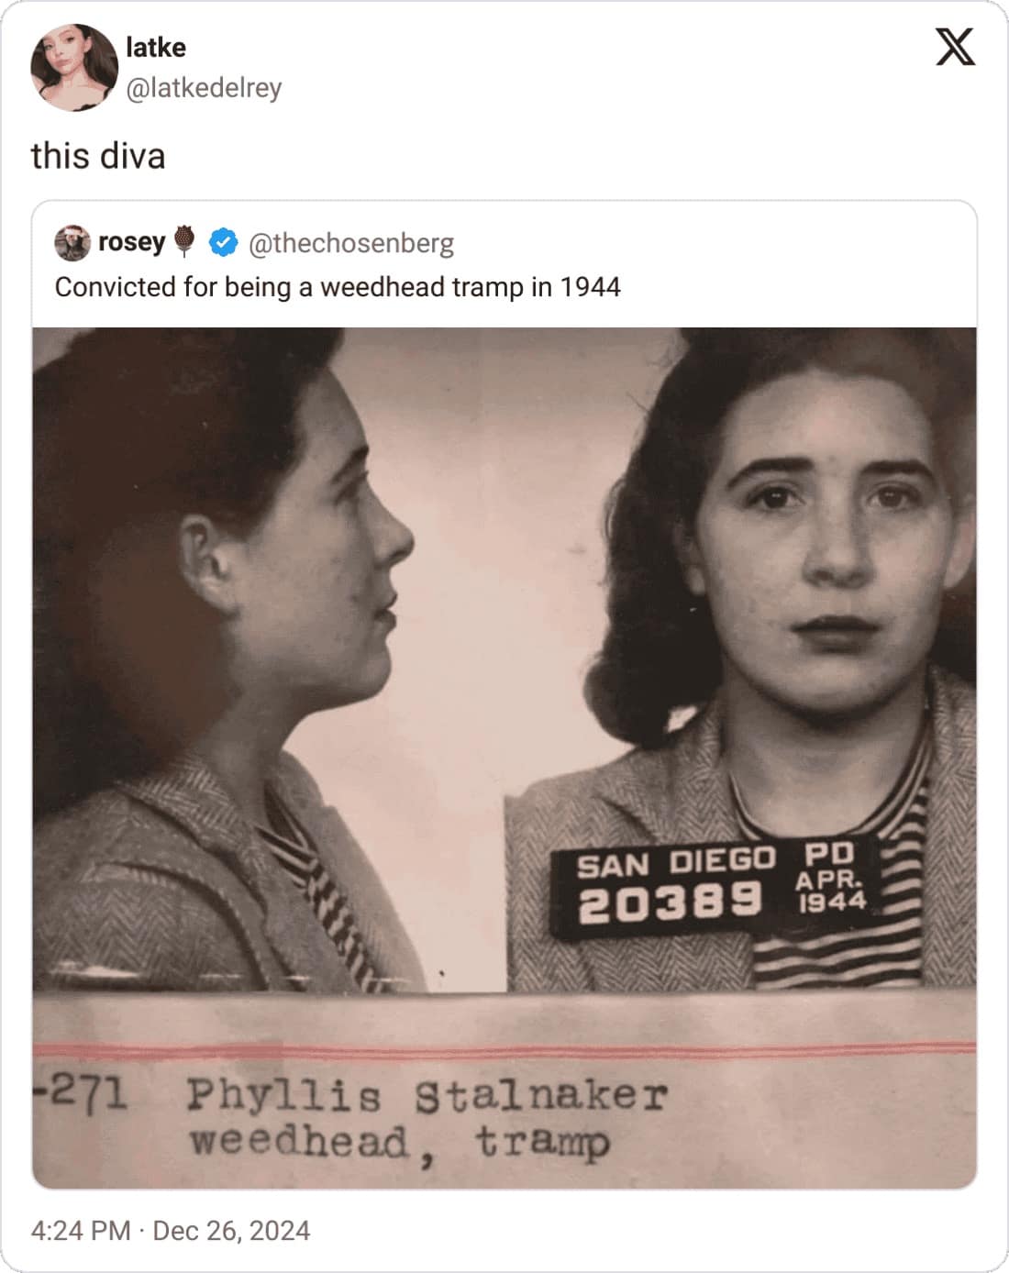Image resolution: width=1009 pixels, height=1273 pixels.
Task: Click the Phyllis Stalnaker typed caption
Action: pyautogui.click(x=427, y=1095)
